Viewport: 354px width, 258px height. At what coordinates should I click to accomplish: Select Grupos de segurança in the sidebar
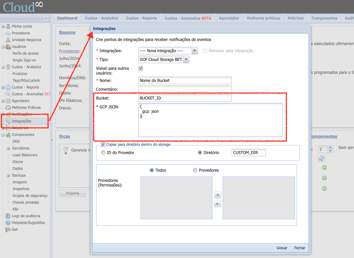tap(30, 195)
